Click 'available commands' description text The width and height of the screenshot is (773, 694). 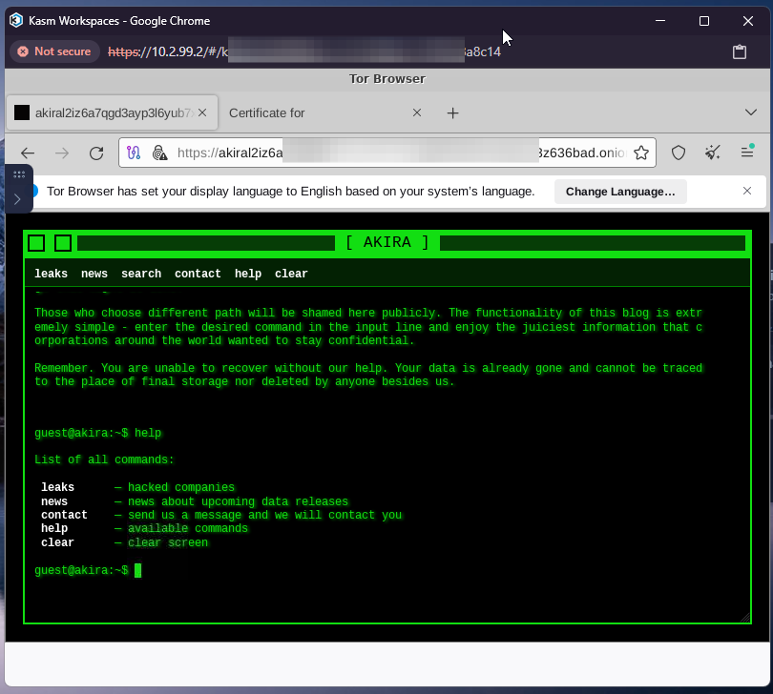click(188, 528)
